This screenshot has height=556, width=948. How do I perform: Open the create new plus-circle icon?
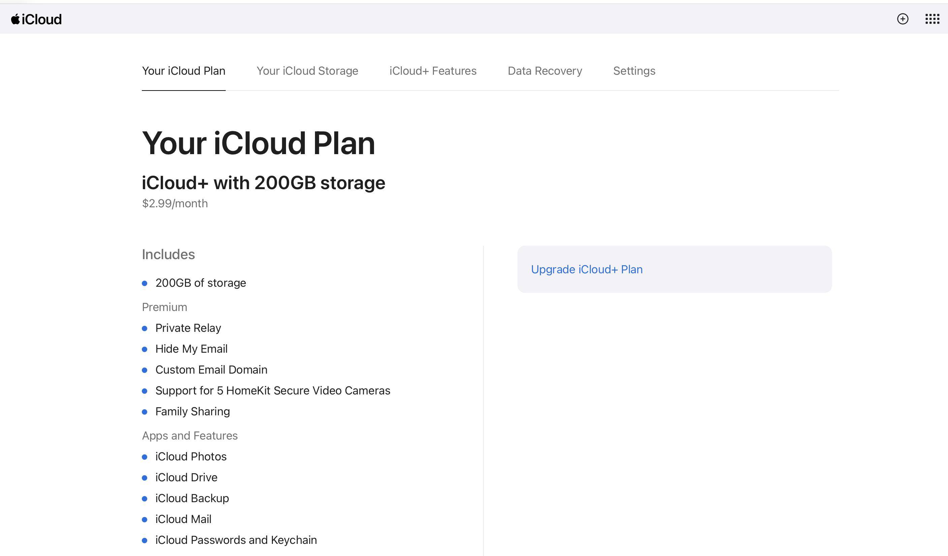tap(903, 19)
